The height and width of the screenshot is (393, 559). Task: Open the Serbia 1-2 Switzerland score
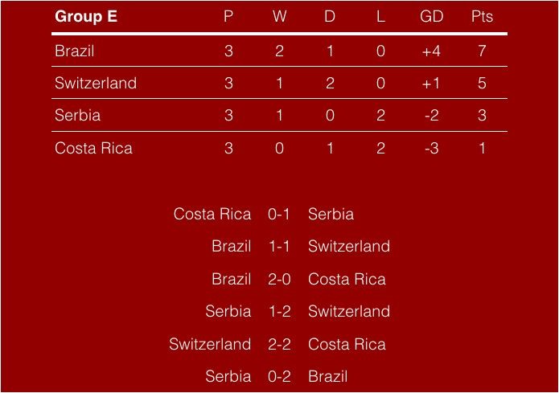click(x=279, y=311)
